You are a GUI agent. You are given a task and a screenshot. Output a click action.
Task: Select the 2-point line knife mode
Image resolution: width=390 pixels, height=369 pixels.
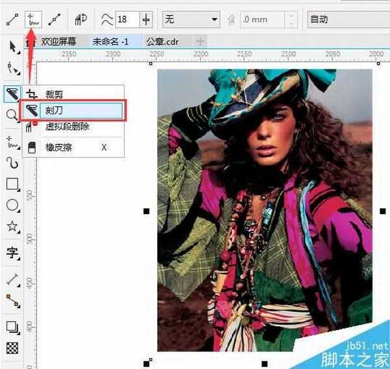click(x=11, y=19)
